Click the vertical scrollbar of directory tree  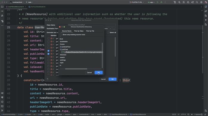coord(102,55)
